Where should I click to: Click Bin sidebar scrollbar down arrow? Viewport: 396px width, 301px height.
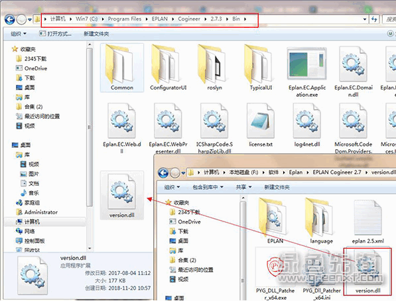90,249
